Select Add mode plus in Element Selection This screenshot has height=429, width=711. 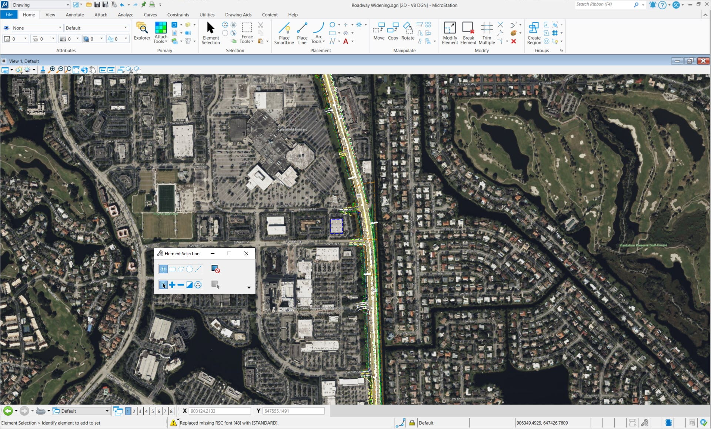[x=172, y=285]
